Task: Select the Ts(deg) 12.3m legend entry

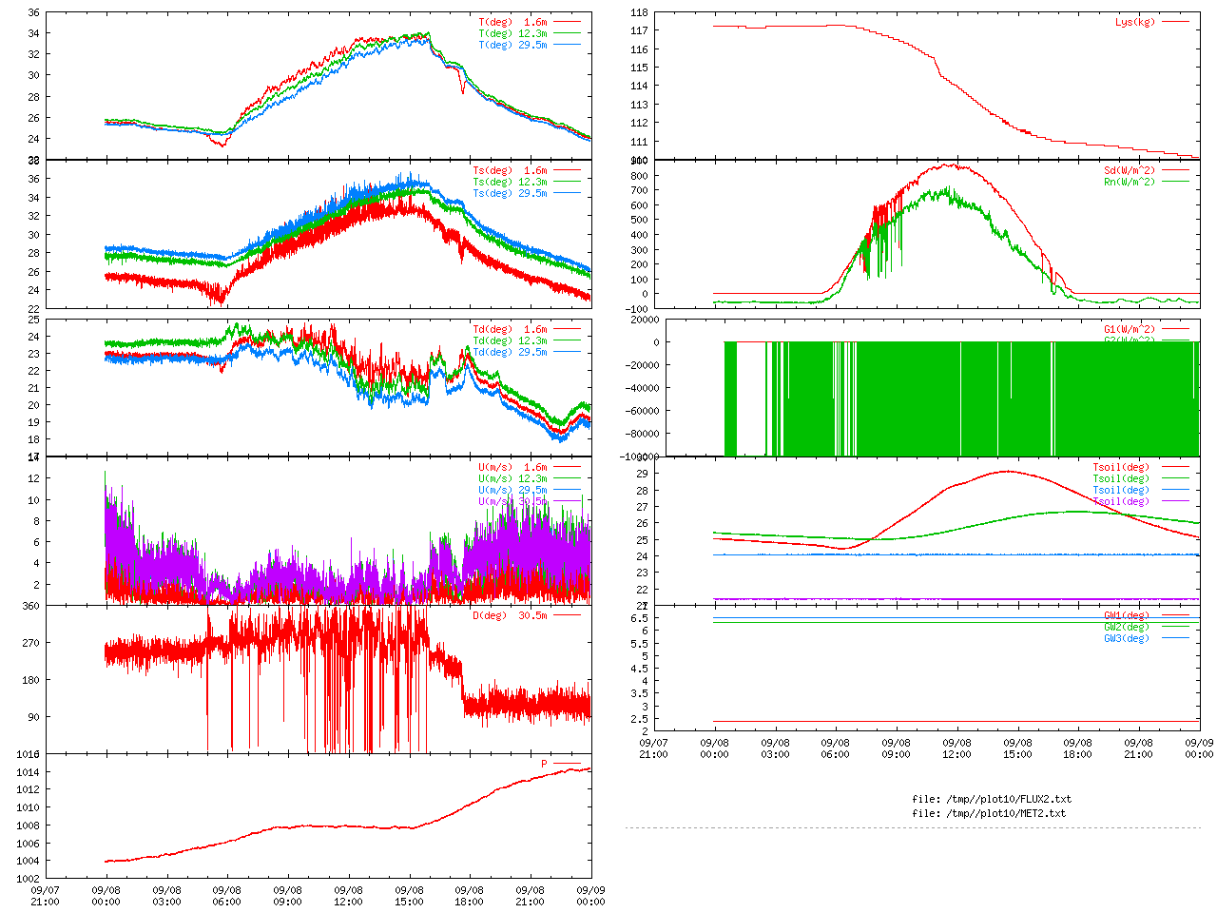Action: 510,182
